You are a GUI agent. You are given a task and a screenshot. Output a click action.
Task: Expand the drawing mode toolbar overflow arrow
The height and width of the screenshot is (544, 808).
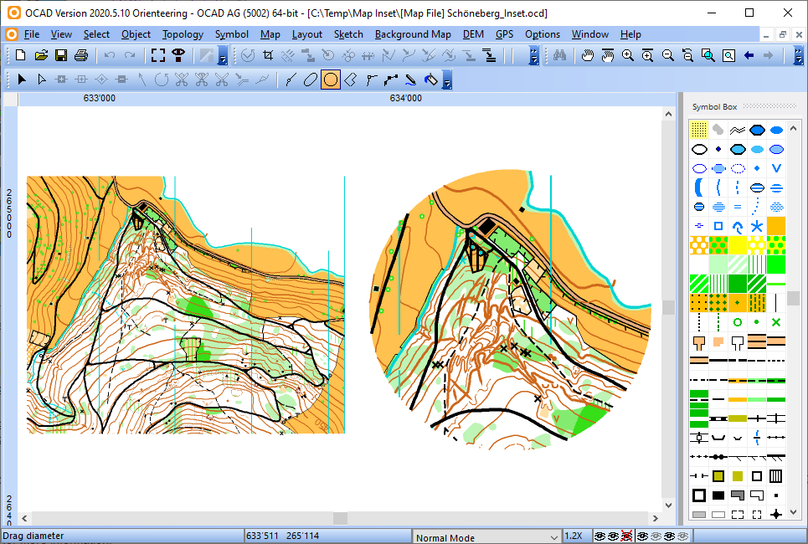tap(447, 80)
